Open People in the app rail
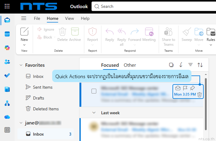The image size is (216, 141). [x=7, y=62]
